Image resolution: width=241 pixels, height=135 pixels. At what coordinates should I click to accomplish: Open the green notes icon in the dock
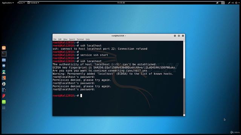(4, 102)
